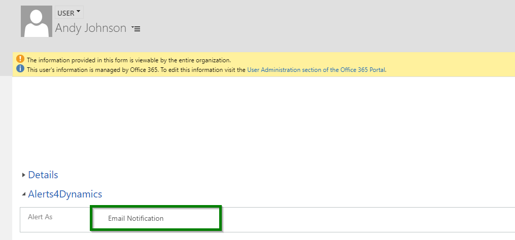The height and width of the screenshot is (240, 515).
Task: Click the USER label text
Action: click(65, 14)
